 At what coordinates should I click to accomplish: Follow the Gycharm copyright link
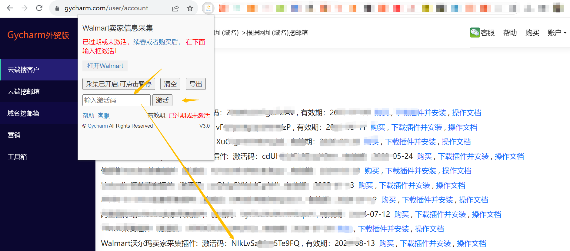click(98, 126)
